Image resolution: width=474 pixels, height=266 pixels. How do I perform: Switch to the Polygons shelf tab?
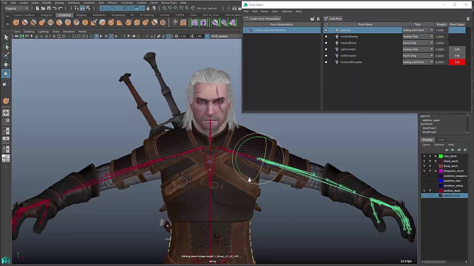coord(47,15)
